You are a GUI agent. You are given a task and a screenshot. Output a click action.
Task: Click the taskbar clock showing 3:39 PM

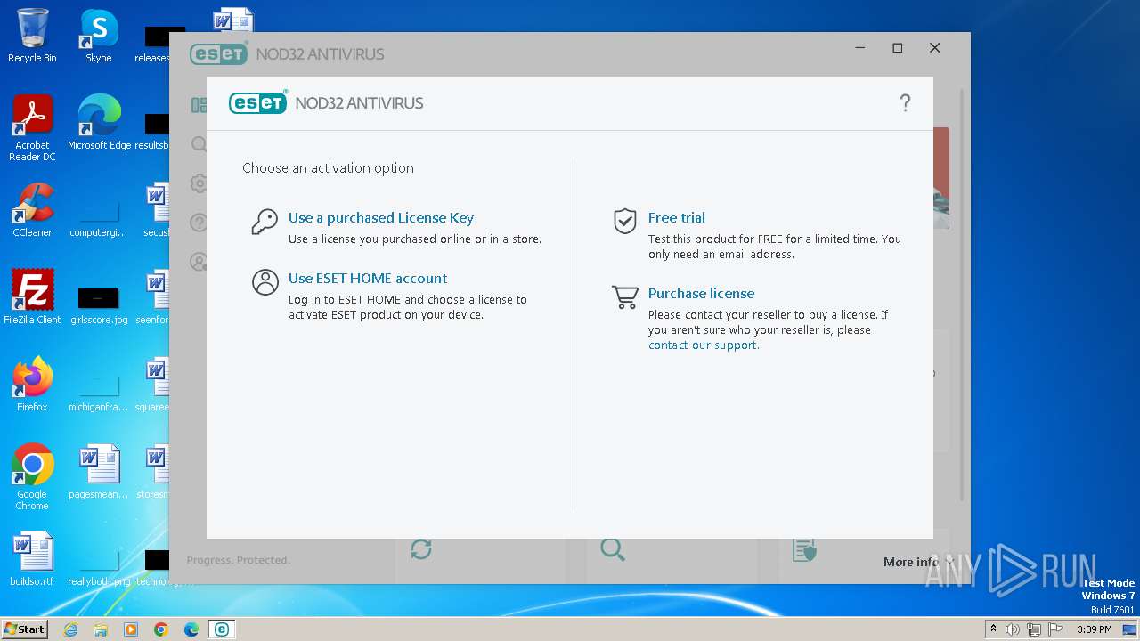[1094, 629]
